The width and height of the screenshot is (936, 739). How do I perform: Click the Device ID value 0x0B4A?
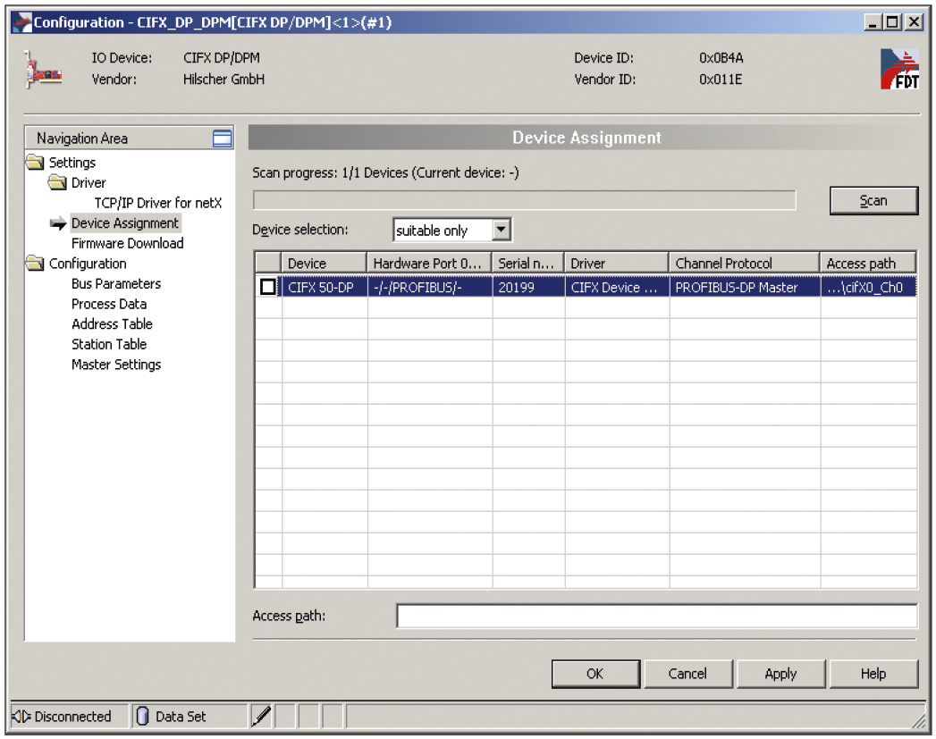click(x=721, y=58)
